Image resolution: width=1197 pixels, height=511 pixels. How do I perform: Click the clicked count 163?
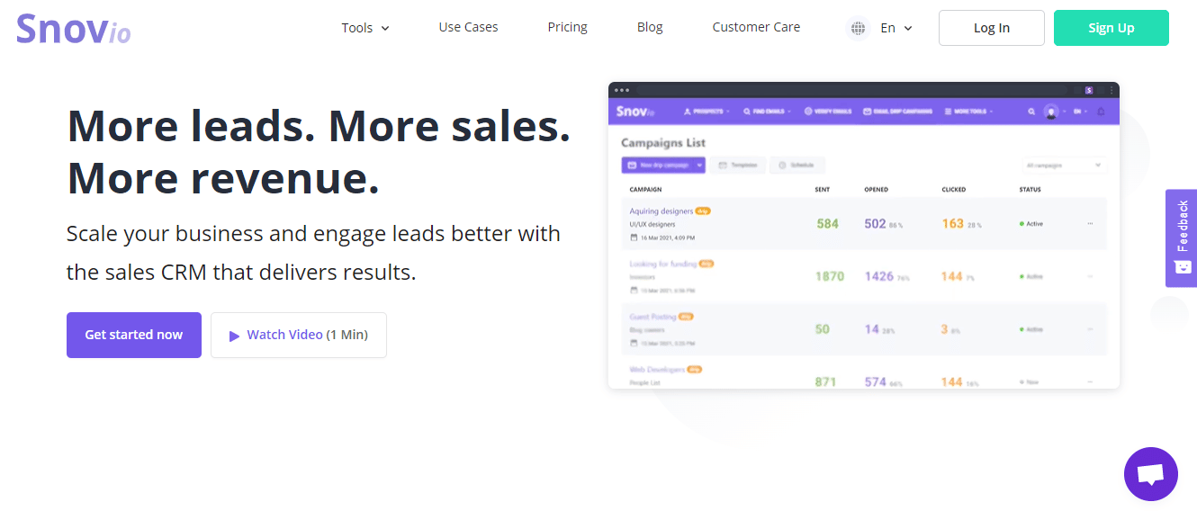coord(952,223)
